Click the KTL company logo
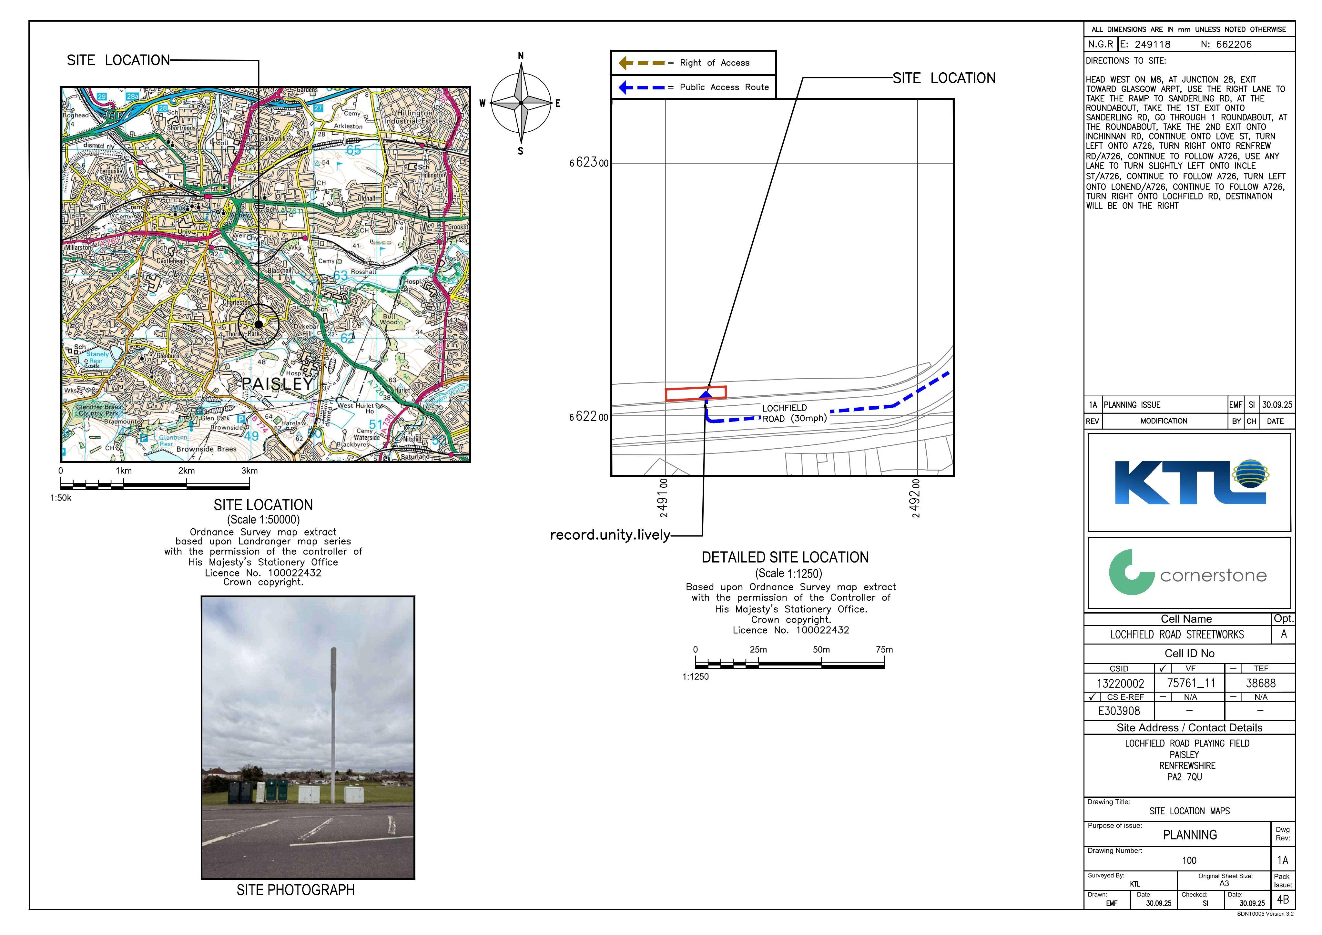The image size is (1322, 935). 1191,482
